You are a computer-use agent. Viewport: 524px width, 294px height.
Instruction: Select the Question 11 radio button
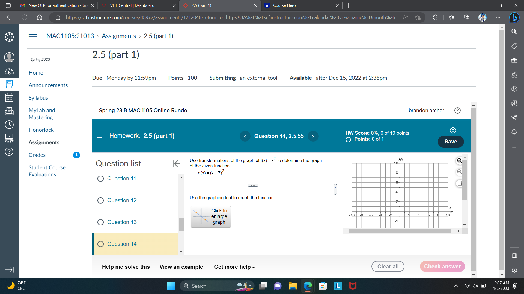pos(100,179)
